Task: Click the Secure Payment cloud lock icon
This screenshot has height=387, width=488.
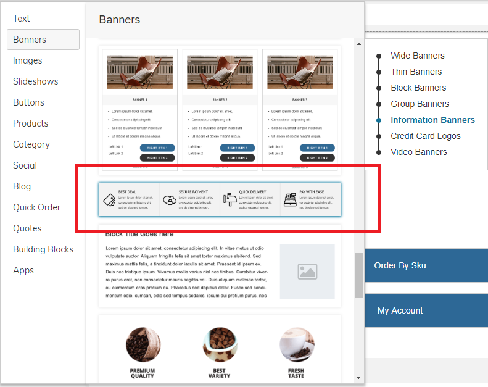Action: point(170,200)
